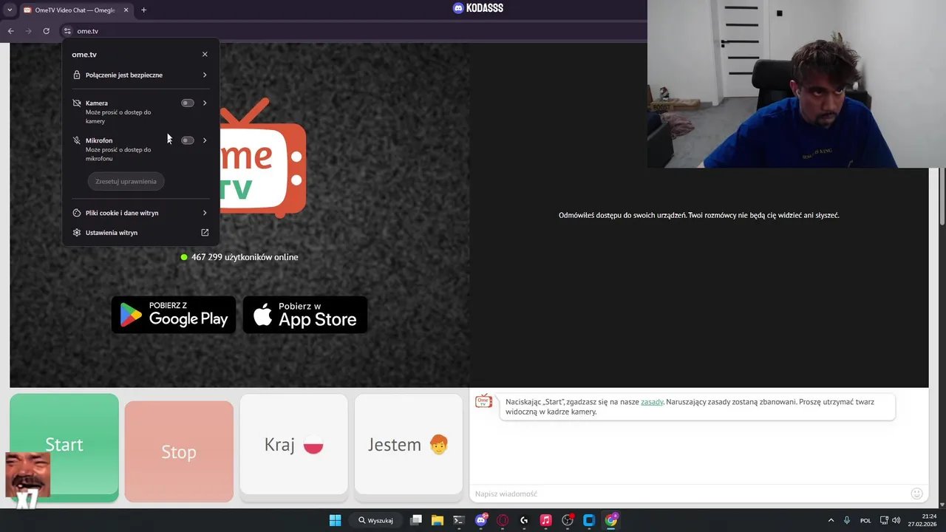Open File Explorer from taskbar

tap(438, 520)
